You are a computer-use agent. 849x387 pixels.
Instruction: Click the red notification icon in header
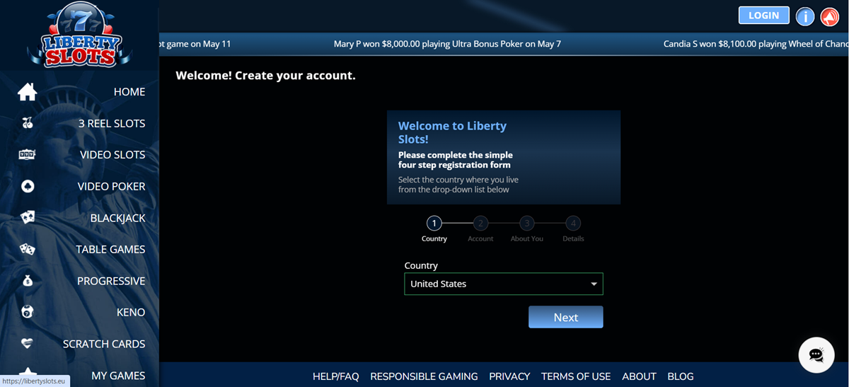click(x=828, y=16)
